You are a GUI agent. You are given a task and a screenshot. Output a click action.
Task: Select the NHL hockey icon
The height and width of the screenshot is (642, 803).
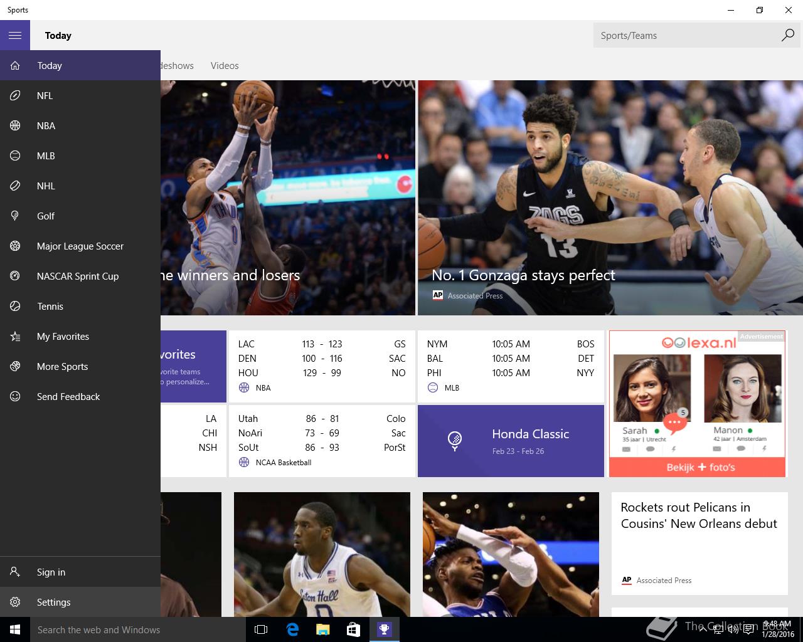tap(15, 186)
